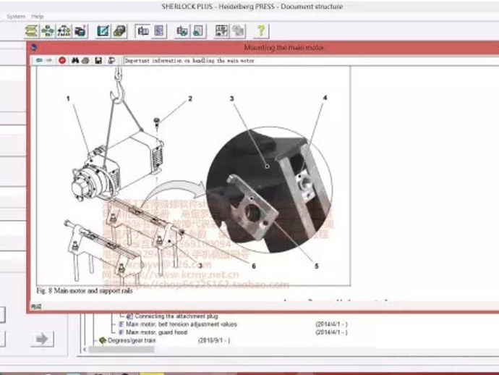Click the grey right arrow button

(43, 339)
